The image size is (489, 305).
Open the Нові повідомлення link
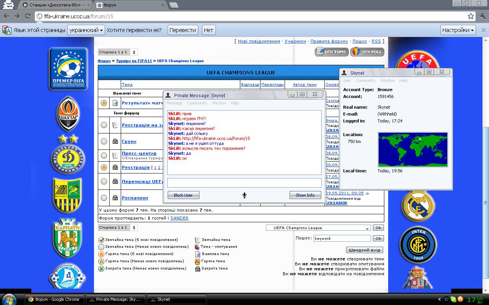click(x=259, y=41)
